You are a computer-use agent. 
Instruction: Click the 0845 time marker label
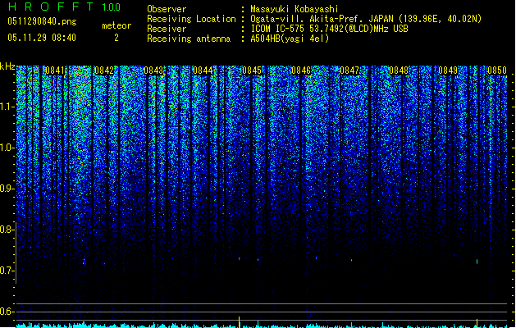pyautogui.click(x=252, y=71)
